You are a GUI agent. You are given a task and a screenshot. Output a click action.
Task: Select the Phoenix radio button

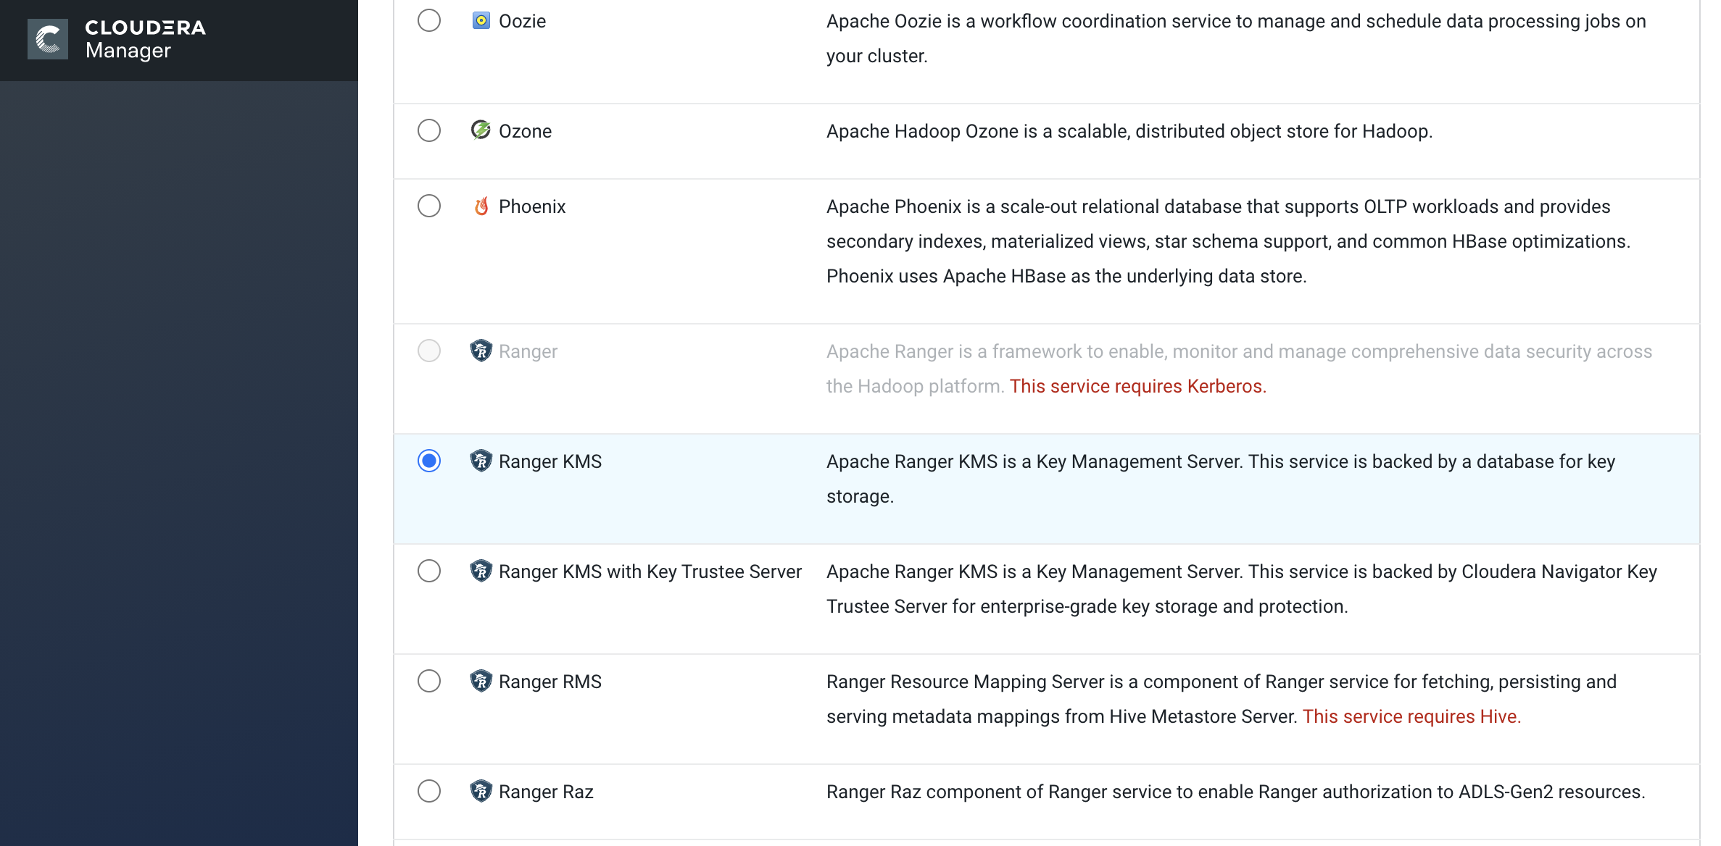click(x=429, y=206)
